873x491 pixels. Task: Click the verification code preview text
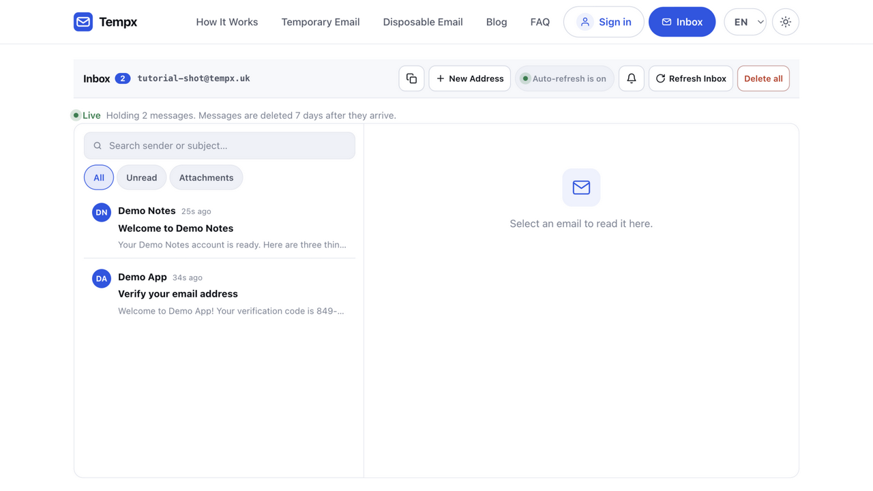(x=231, y=311)
